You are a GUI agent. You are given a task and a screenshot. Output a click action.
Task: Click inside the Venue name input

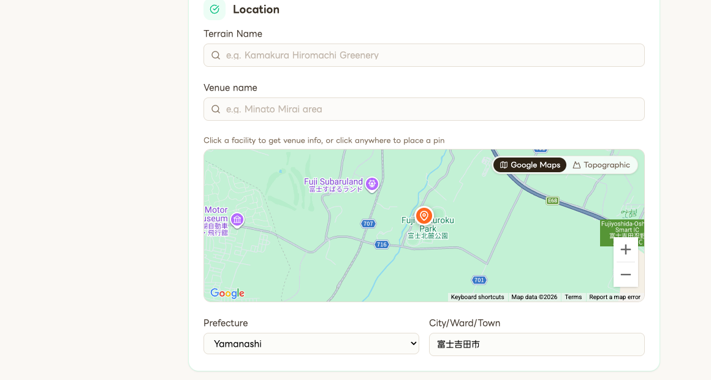pyautogui.click(x=424, y=109)
